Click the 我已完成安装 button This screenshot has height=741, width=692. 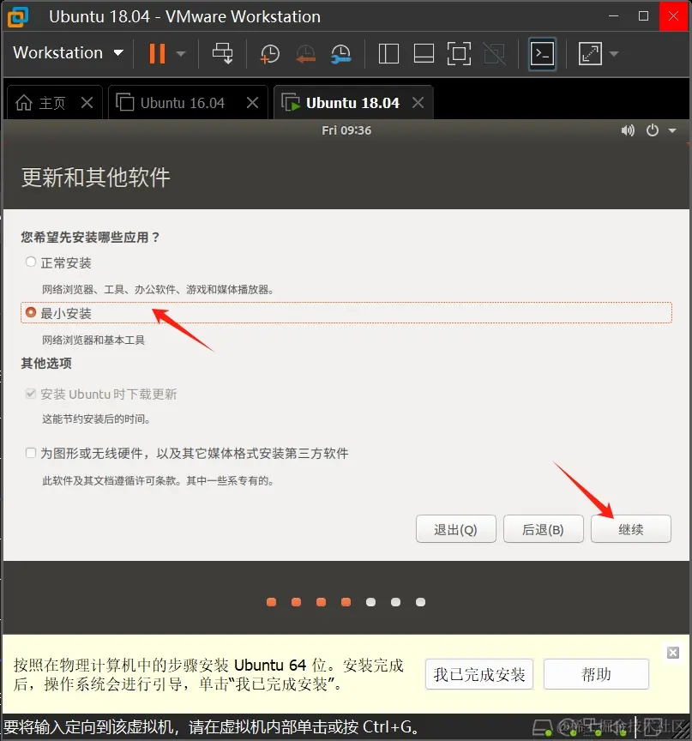(x=479, y=674)
